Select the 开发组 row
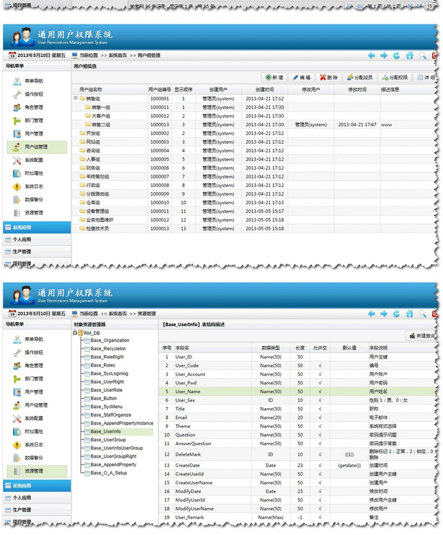Image resolution: width=443 pixels, height=535 pixels. (x=254, y=134)
